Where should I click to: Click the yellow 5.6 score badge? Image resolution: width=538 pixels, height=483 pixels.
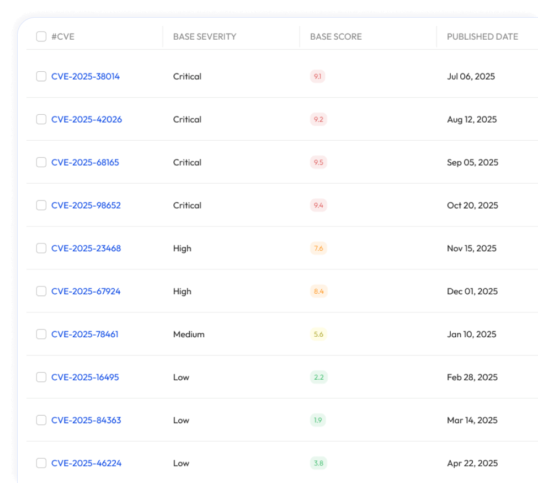pyautogui.click(x=318, y=334)
